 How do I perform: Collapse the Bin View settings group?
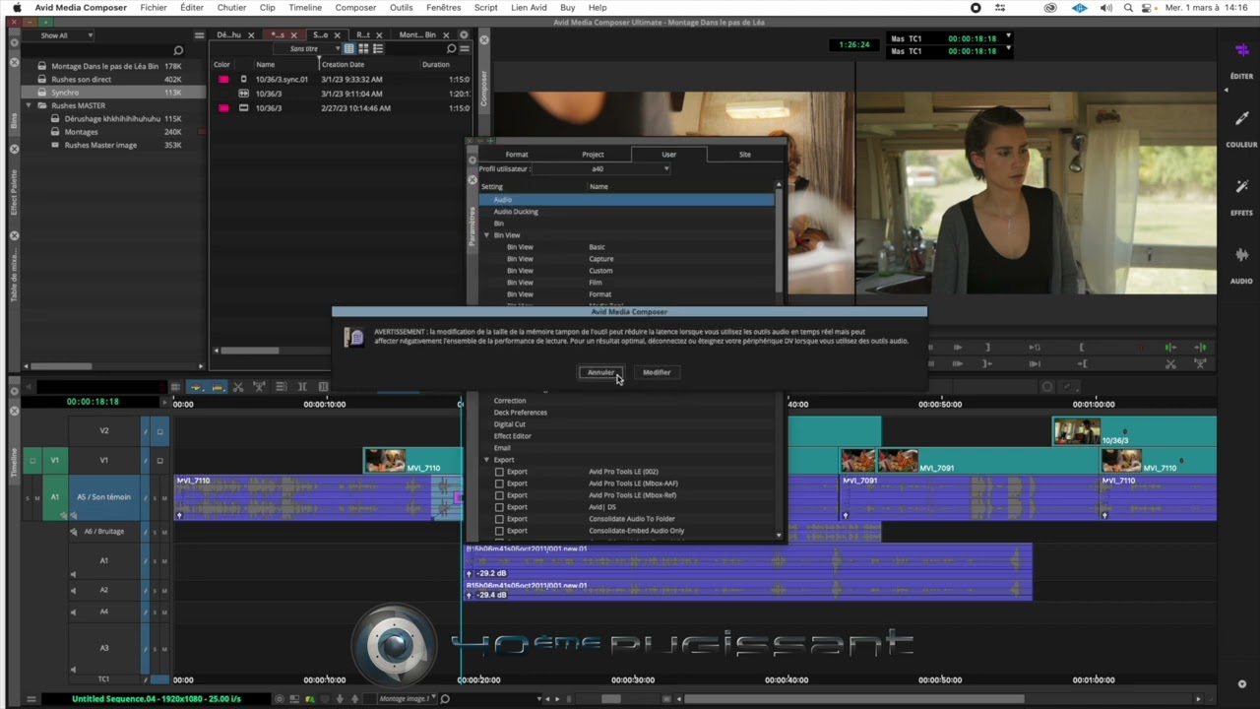point(486,235)
